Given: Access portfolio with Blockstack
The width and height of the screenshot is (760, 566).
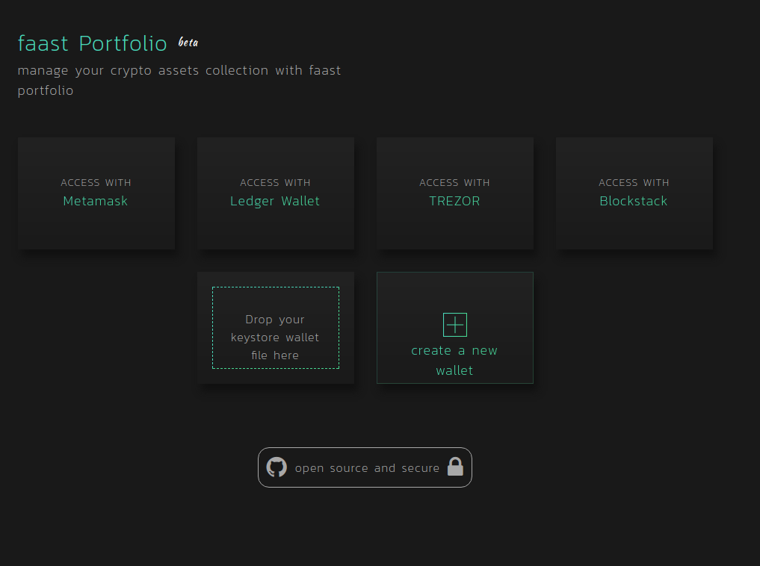Looking at the screenshot, I should tap(634, 193).
